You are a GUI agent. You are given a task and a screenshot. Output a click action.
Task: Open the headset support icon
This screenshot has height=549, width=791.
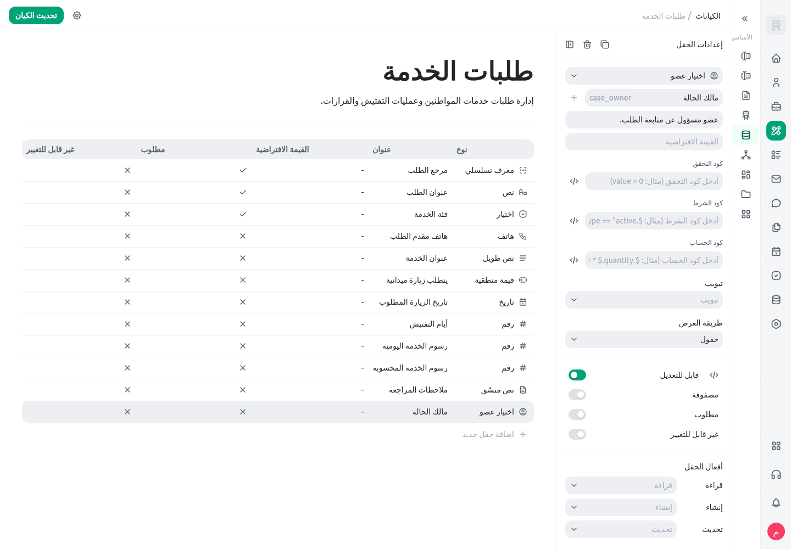pos(776,474)
